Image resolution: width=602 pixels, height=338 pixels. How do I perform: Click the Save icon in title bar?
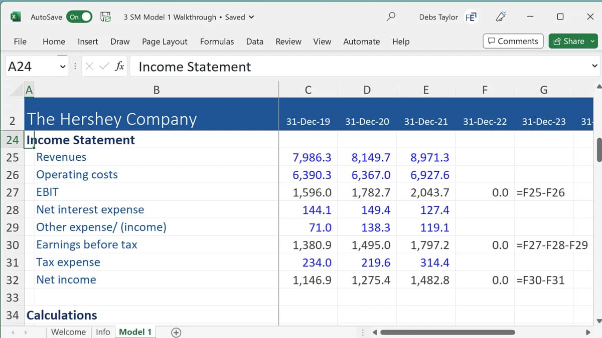click(x=106, y=17)
